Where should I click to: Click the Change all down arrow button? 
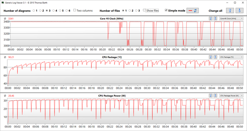click(x=239, y=11)
